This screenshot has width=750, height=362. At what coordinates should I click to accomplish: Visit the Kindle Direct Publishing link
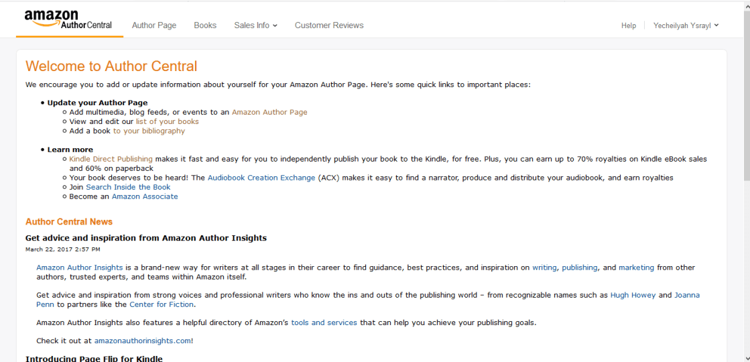coord(111,159)
